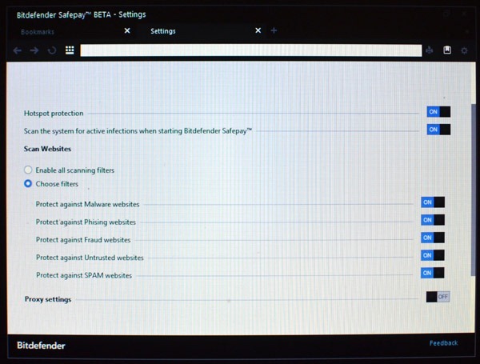Select Enable all scanning filters radio
The height and width of the screenshot is (364, 480).
(28, 170)
